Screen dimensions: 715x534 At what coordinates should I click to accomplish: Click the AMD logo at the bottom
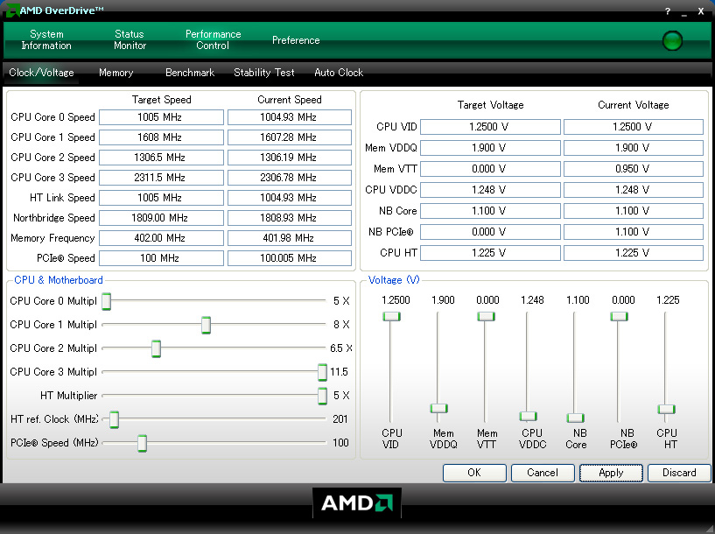[x=357, y=503]
